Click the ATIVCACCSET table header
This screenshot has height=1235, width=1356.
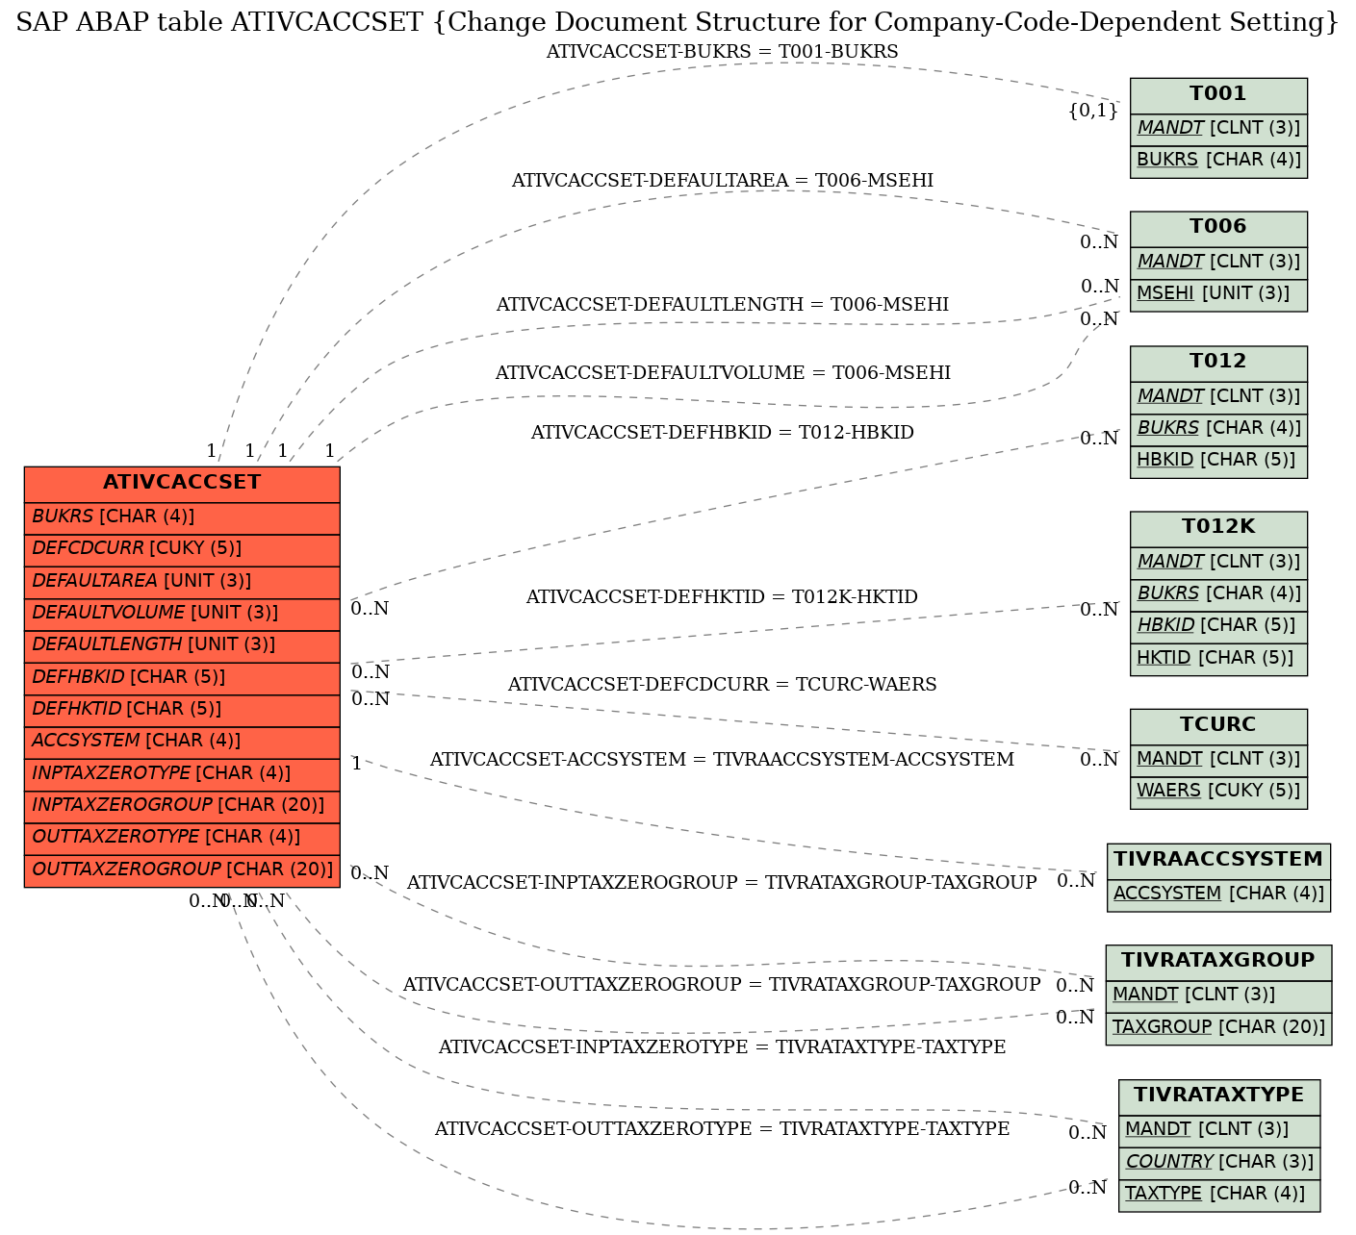point(182,483)
